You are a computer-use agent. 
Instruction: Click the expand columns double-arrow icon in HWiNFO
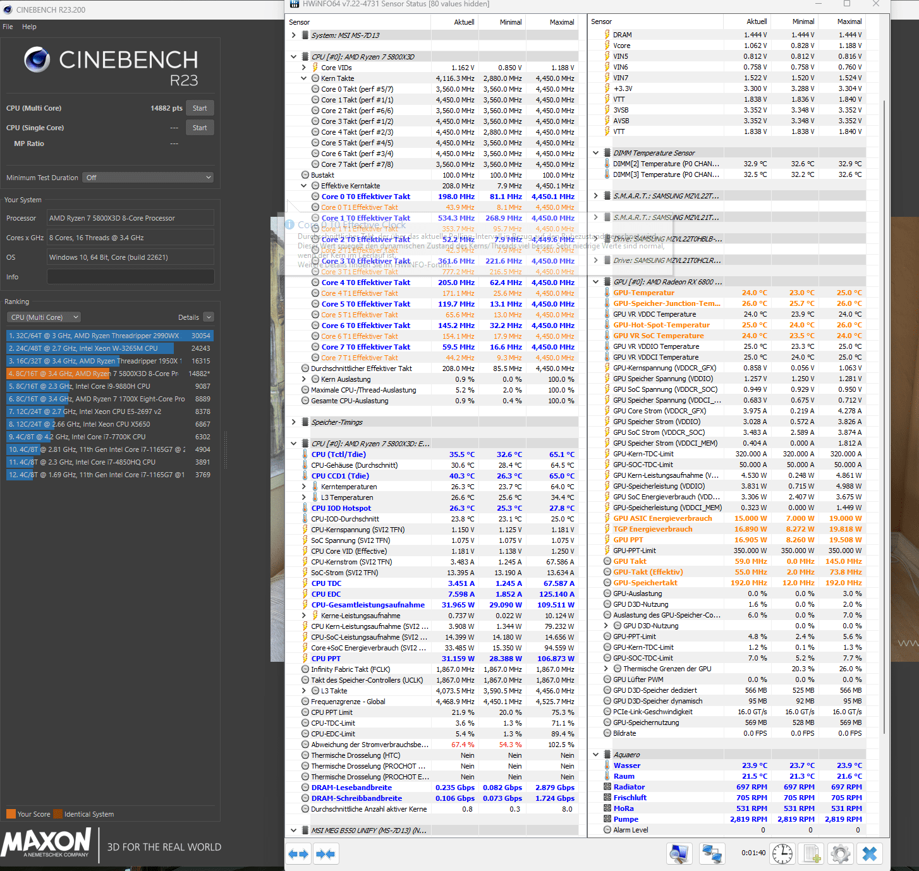298,854
